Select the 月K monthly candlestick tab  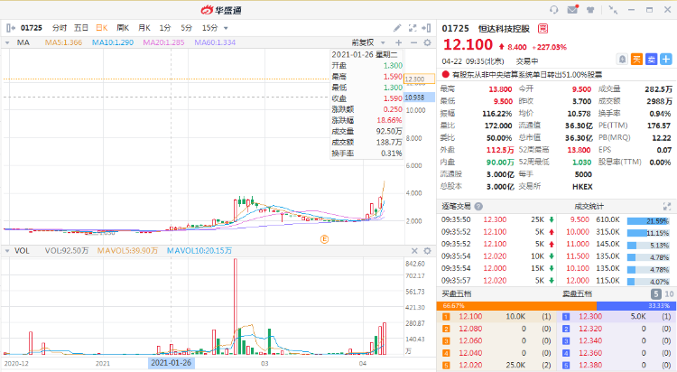click(144, 28)
